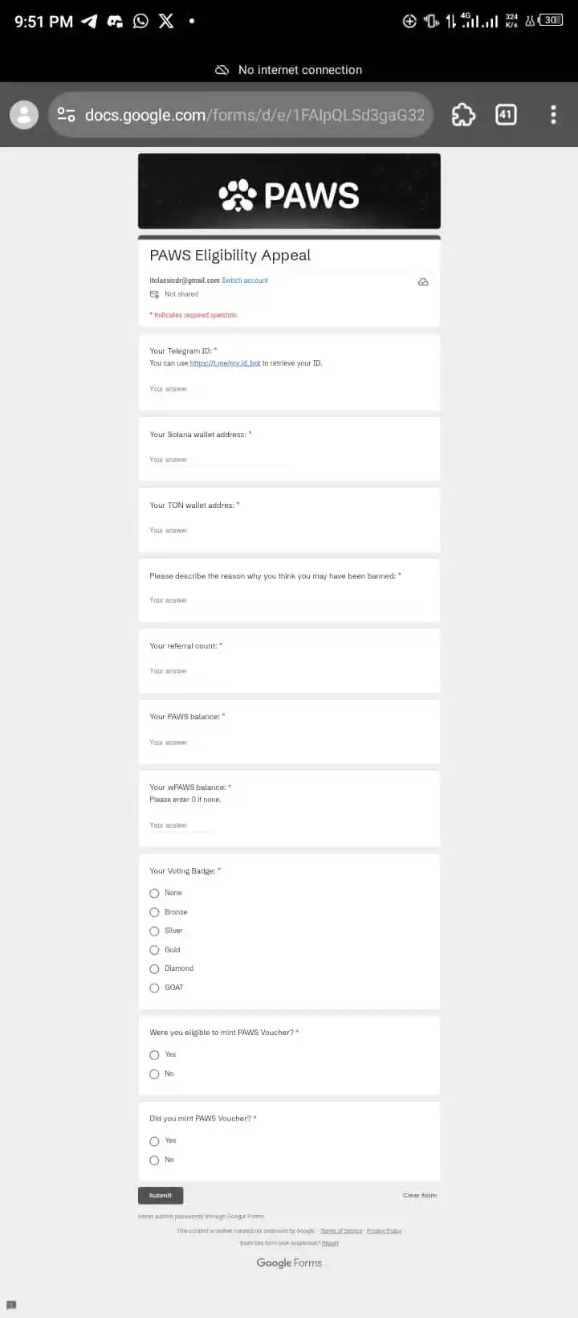Tap the docs.google.com address bar

pos(241,115)
